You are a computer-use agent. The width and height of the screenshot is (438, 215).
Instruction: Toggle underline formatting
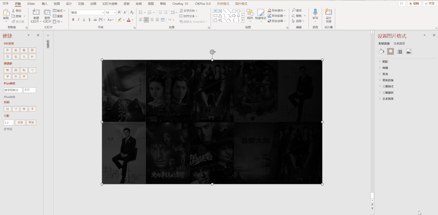[x=84, y=20]
